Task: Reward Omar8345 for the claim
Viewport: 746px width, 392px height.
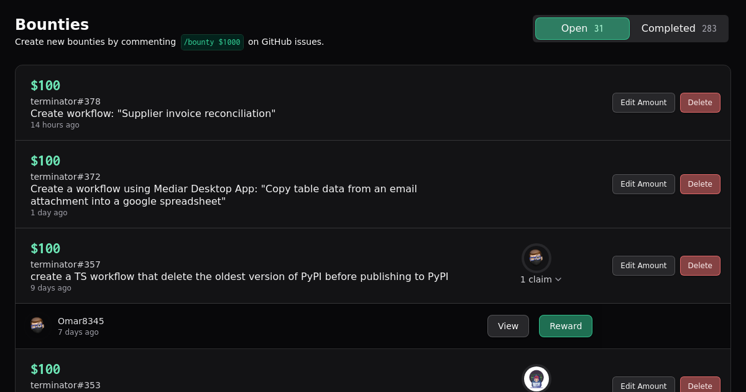Action: pyautogui.click(x=565, y=326)
